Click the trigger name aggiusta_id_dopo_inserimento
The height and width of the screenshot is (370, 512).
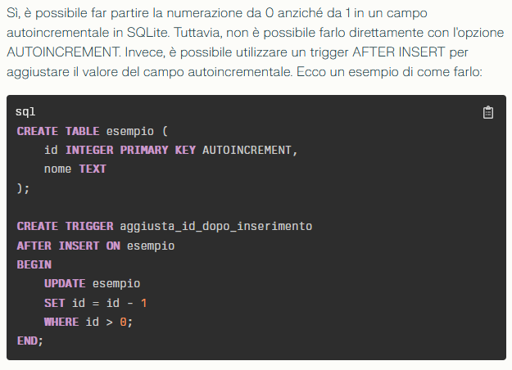pyautogui.click(x=216, y=226)
